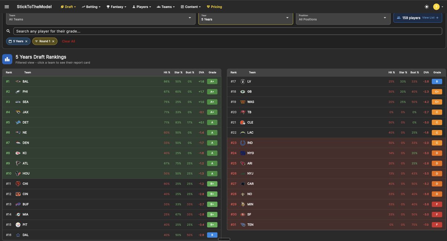This screenshot has width=447, height=241.
Task: Click the horizontal scrollbar handle at bottom
Action: tap(223, 239)
